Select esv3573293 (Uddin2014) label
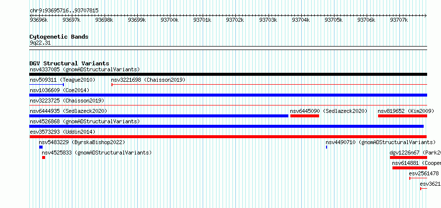The height and width of the screenshot is (208, 441). tap(62, 132)
